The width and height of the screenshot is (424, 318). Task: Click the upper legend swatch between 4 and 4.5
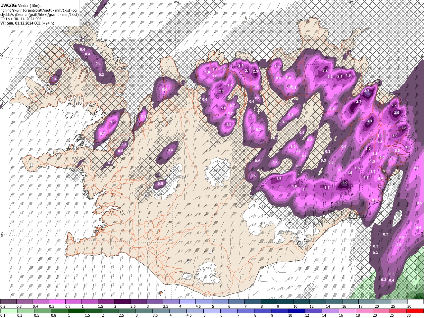point(187,302)
